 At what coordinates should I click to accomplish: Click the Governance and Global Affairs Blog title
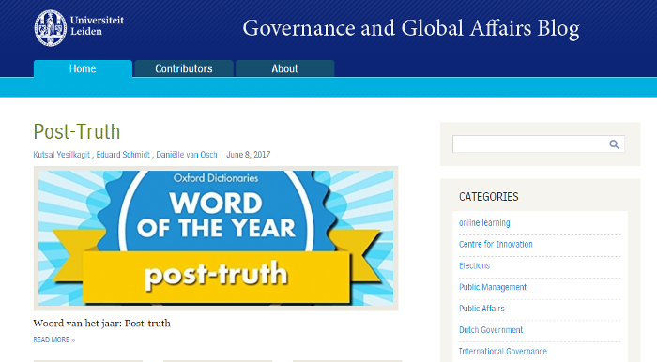tap(411, 28)
